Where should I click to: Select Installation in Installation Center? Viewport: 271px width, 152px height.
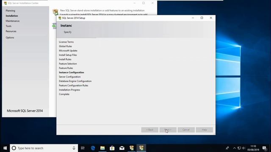[x=12, y=16]
